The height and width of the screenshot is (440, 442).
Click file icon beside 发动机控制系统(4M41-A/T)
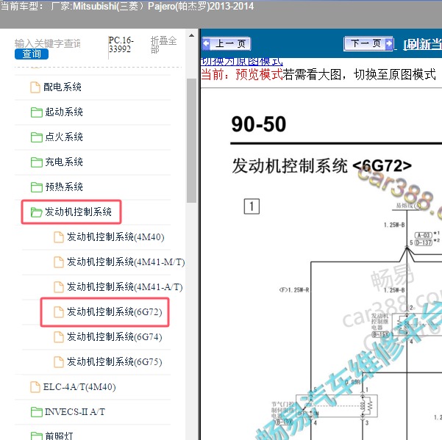pos(59,287)
